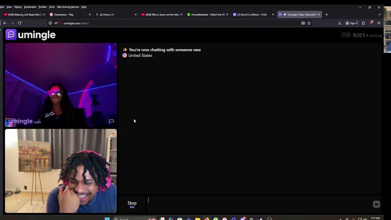Click "You're now chatting with someone new" text
This screenshot has width=391, height=220.
pos(165,50)
